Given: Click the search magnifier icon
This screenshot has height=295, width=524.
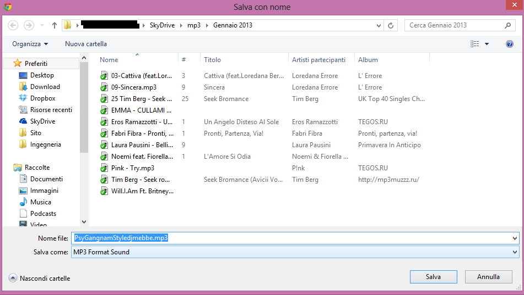Looking at the screenshot, I should point(507,25).
